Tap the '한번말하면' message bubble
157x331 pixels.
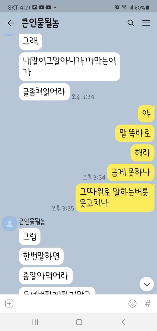click(41, 256)
